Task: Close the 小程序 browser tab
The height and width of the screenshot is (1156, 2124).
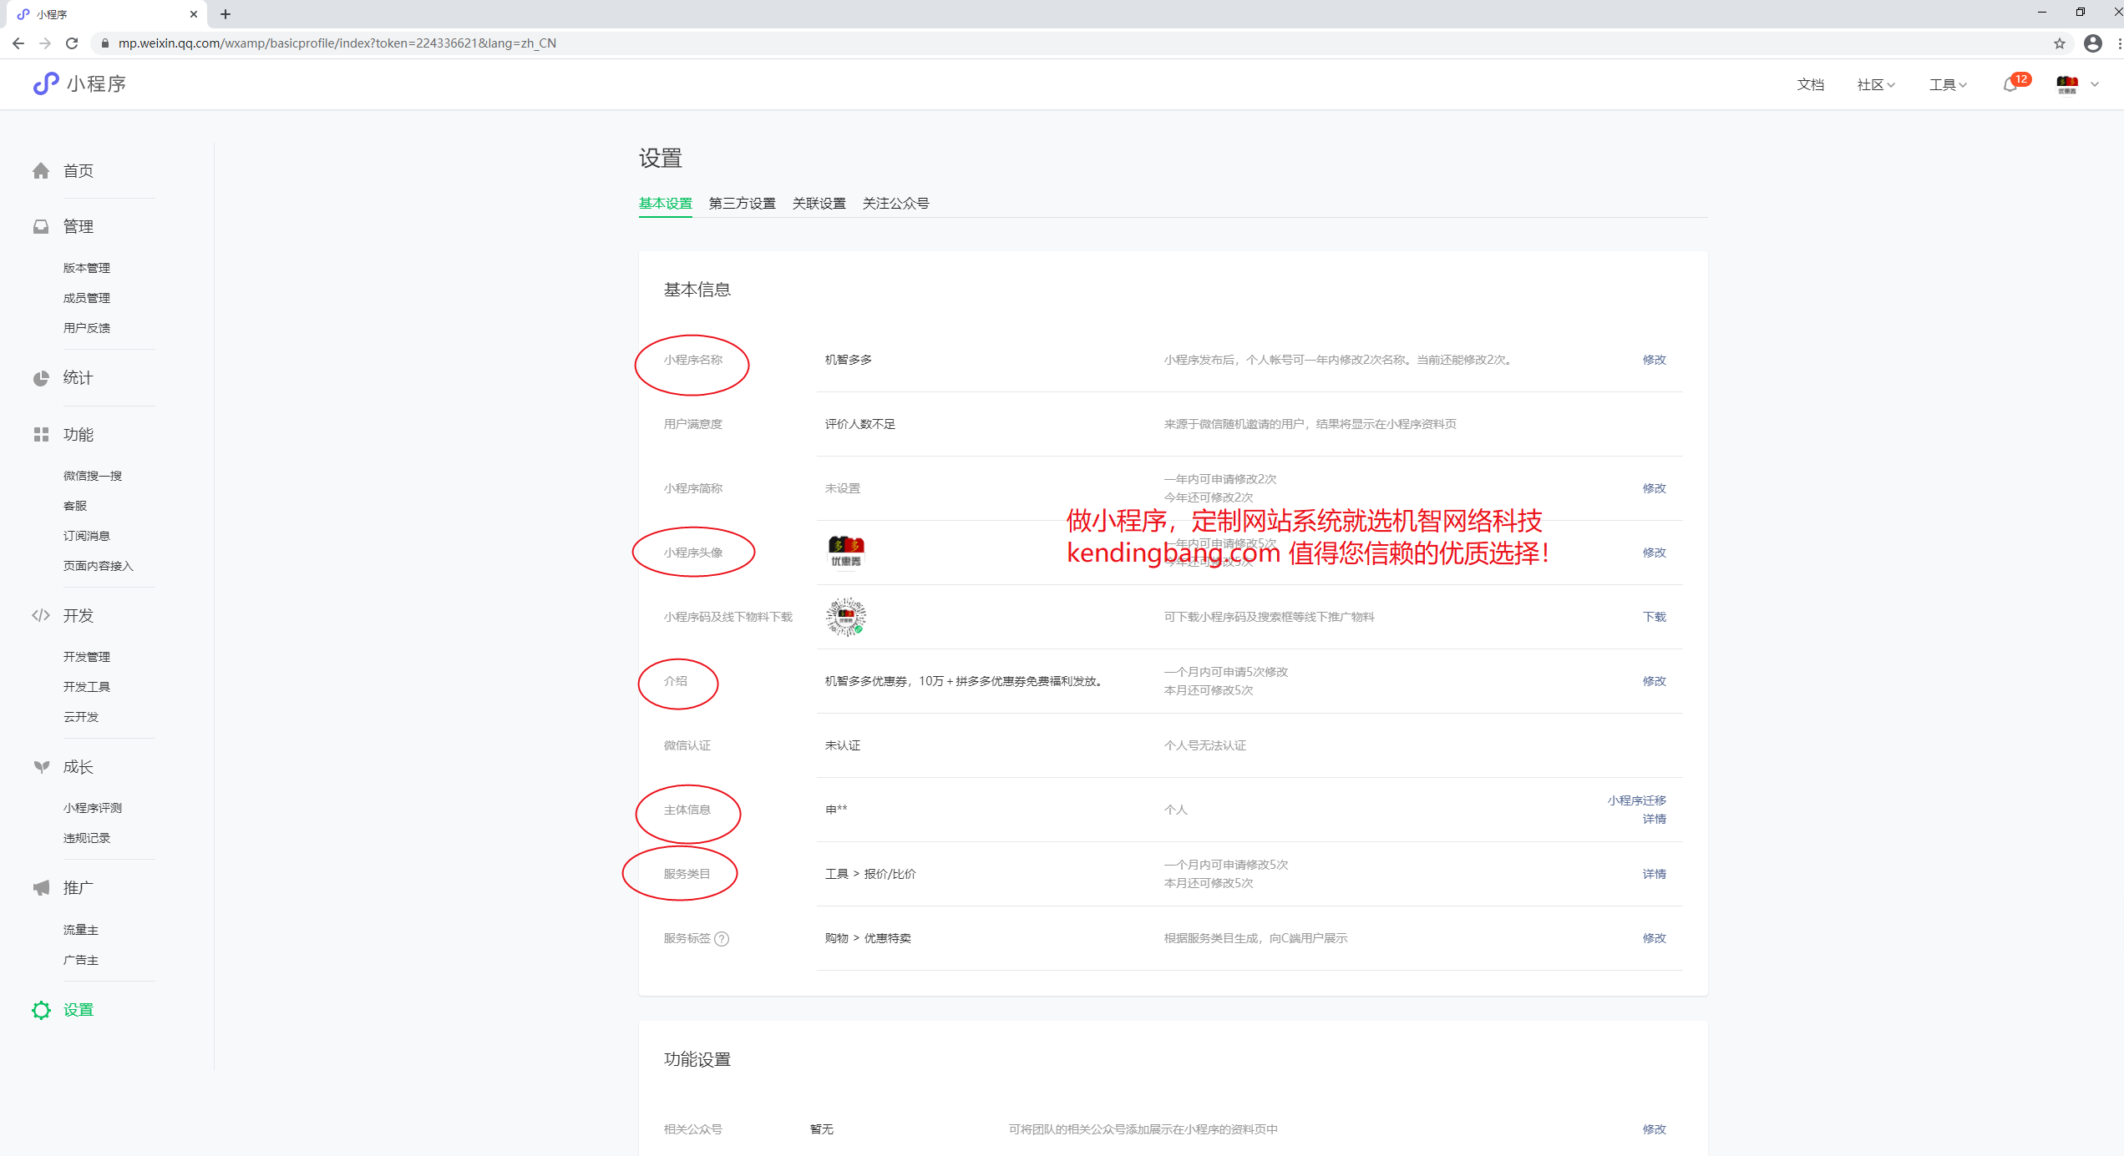Action: coord(194,14)
